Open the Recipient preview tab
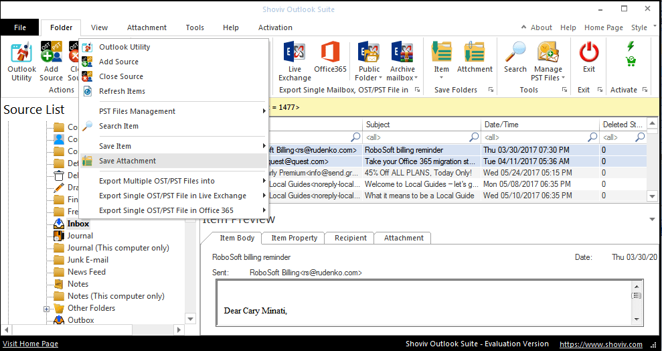Viewport: 662px width, 351px height. pos(351,238)
